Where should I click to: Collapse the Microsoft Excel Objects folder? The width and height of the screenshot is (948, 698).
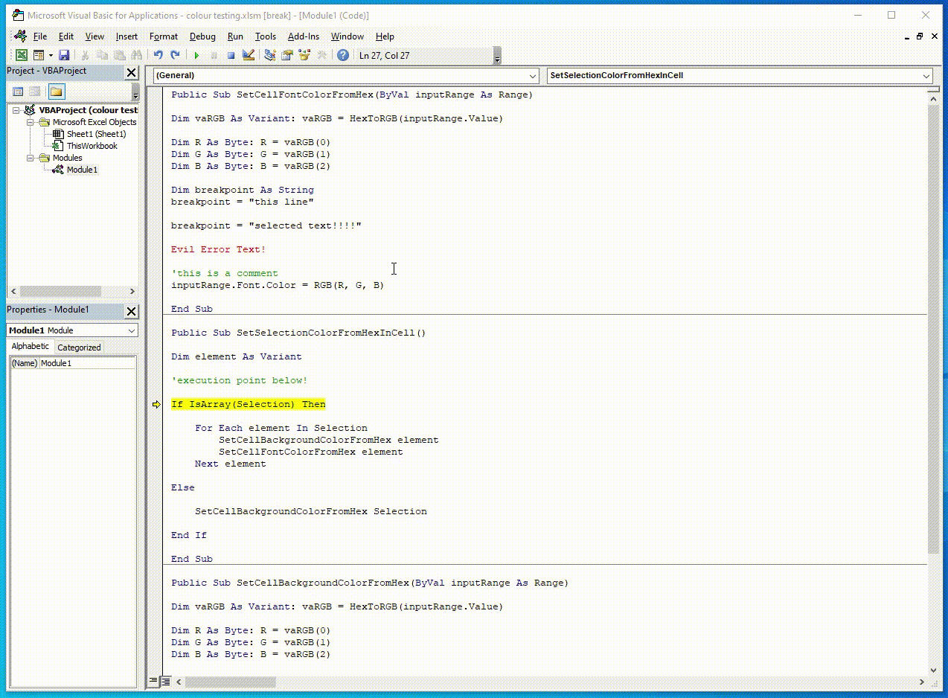point(31,122)
